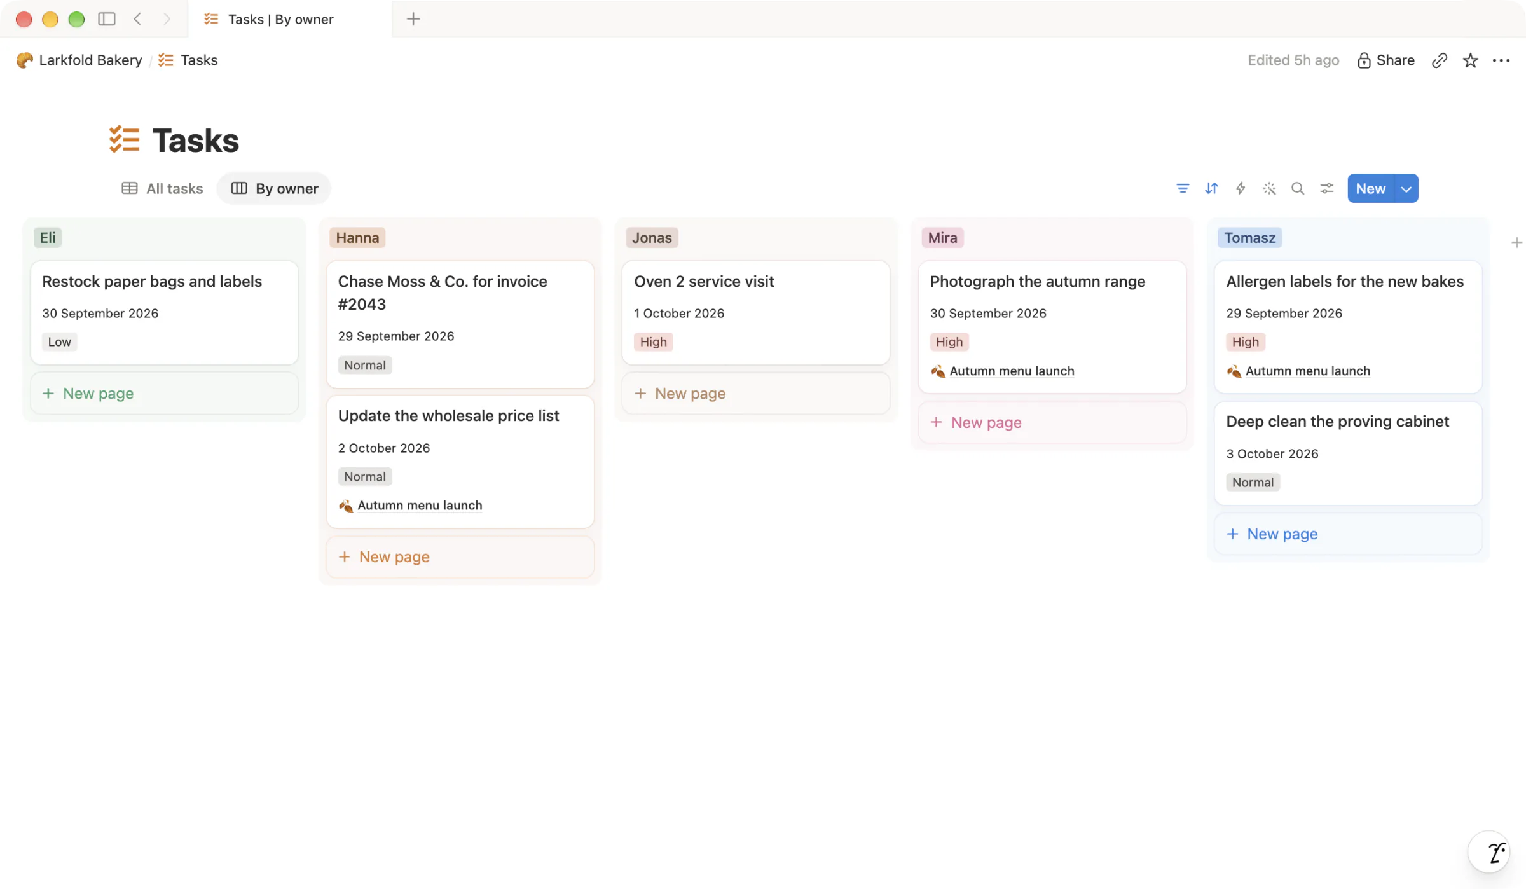
Task: Open the Oven 2 service visit card
Action: pyautogui.click(x=756, y=312)
